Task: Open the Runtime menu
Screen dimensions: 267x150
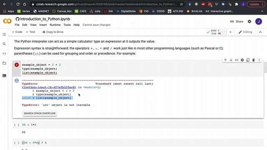Action: [55, 25]
